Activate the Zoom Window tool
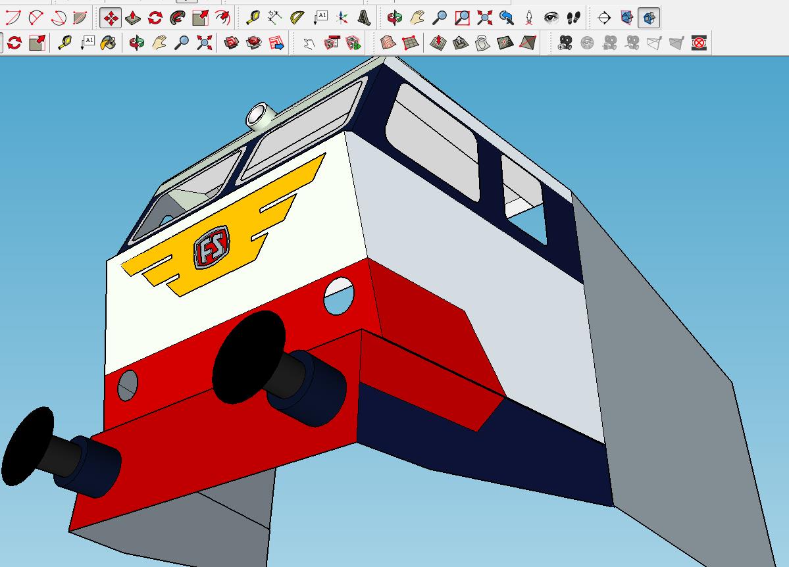 (463, 18)
